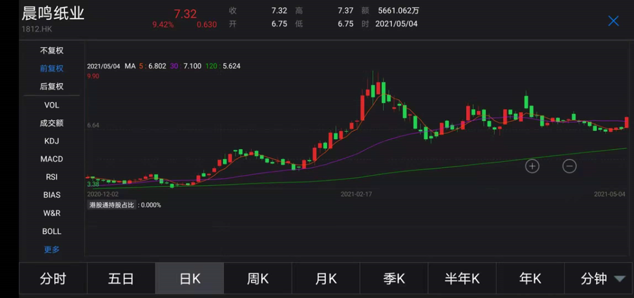Select 不复权 price adjustment option
This screenshot has width=634, height=298.
click(x=52, y=51)
